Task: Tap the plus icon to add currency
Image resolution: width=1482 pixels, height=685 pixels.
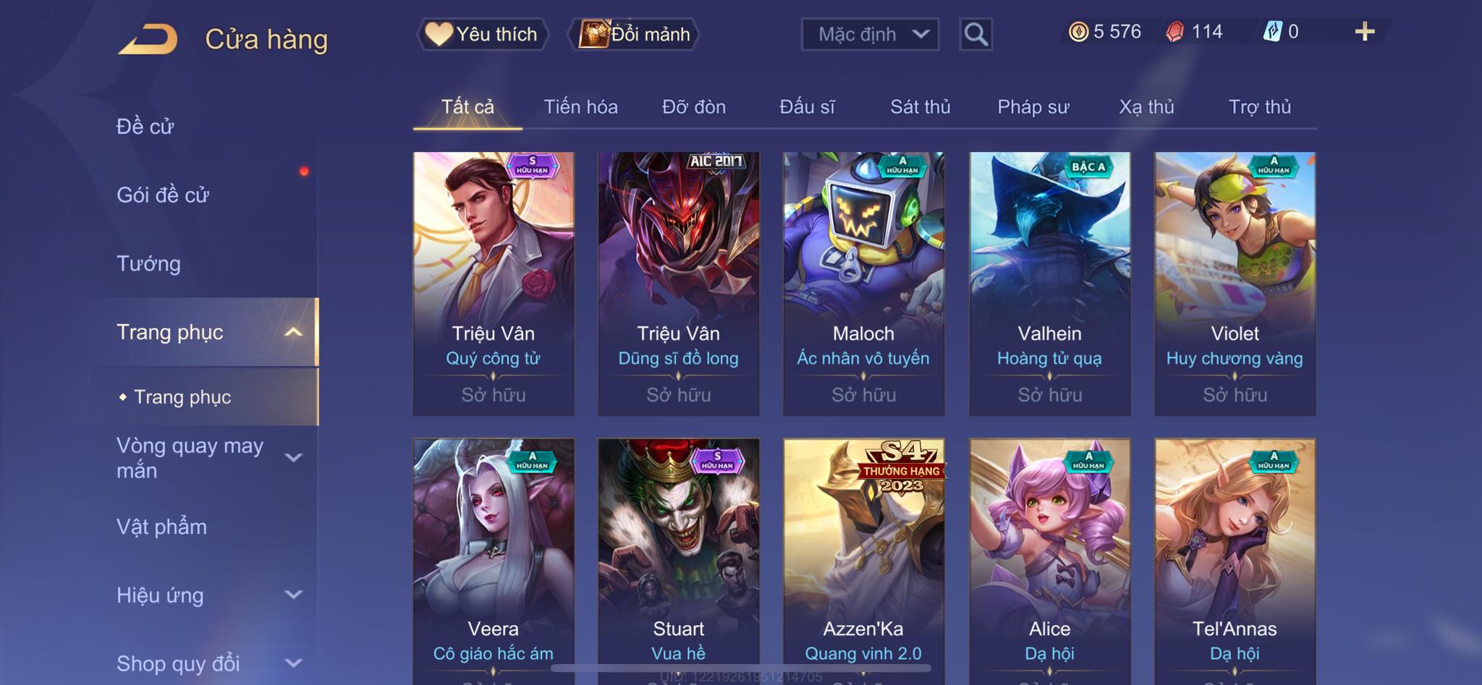Action: pyautogui.click(x=1364, y=32)
